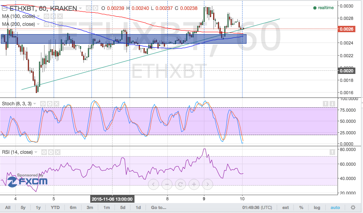The width and height of the screenshot is (363, 213).
Task: Select the '5y' time range
Action: [x=23, y=207]
